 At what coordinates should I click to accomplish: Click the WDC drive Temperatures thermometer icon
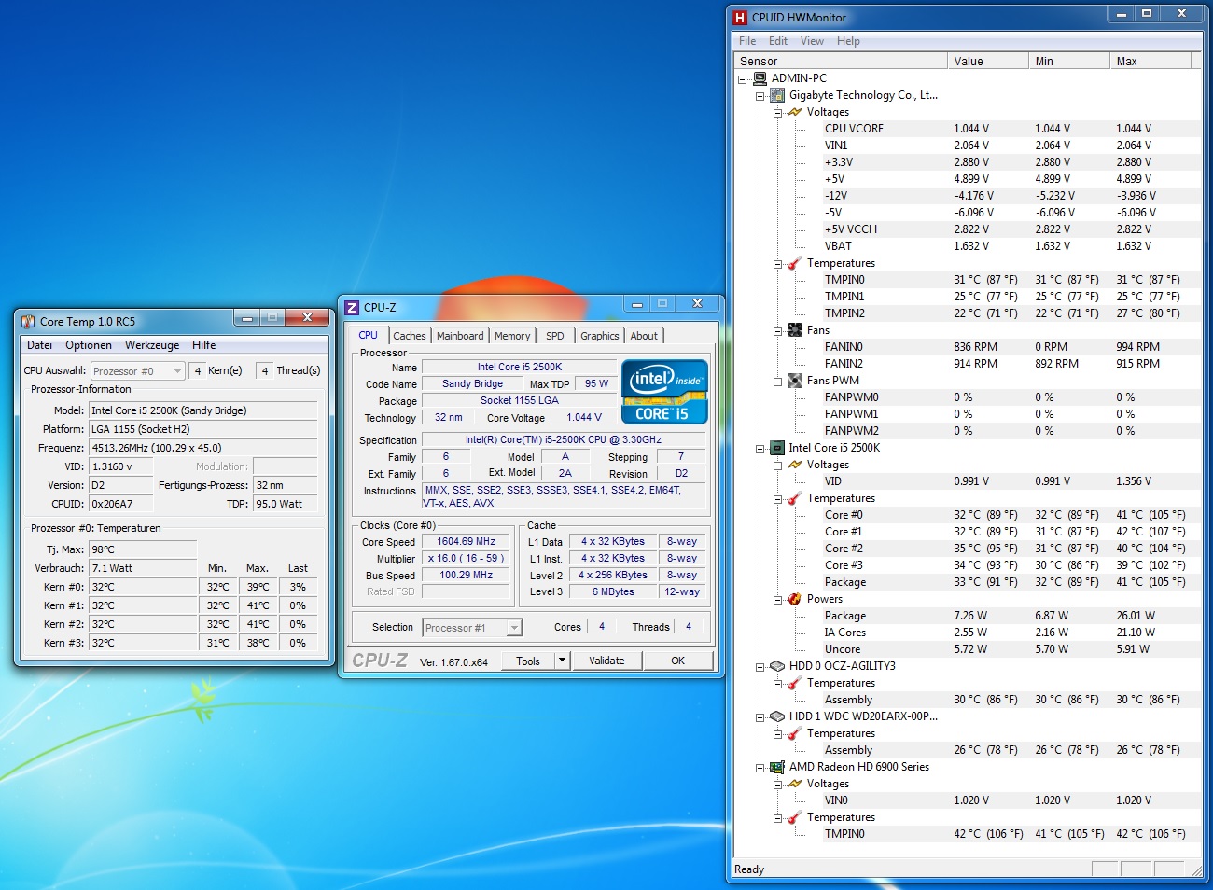(x=795, y=733)
